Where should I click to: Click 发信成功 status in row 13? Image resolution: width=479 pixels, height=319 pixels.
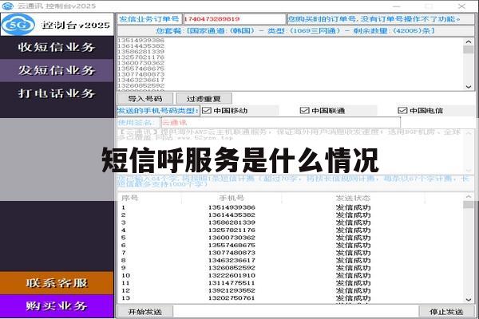pyautogui.click(x=353, y=298)
